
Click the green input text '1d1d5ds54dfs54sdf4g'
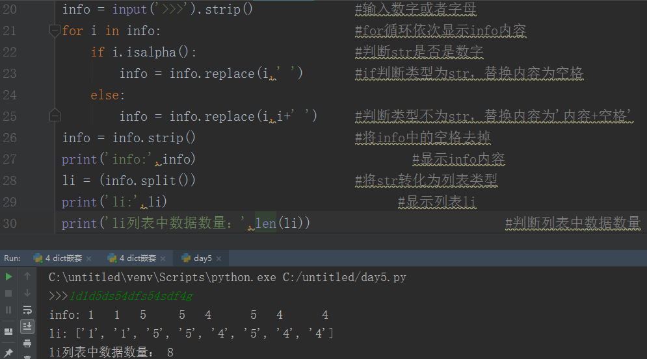(131, 296)
